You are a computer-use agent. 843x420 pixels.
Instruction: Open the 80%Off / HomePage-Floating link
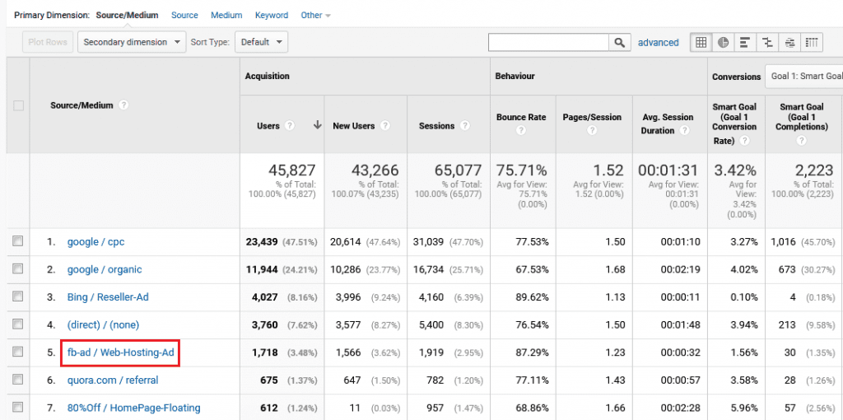(x=134, y=408)
